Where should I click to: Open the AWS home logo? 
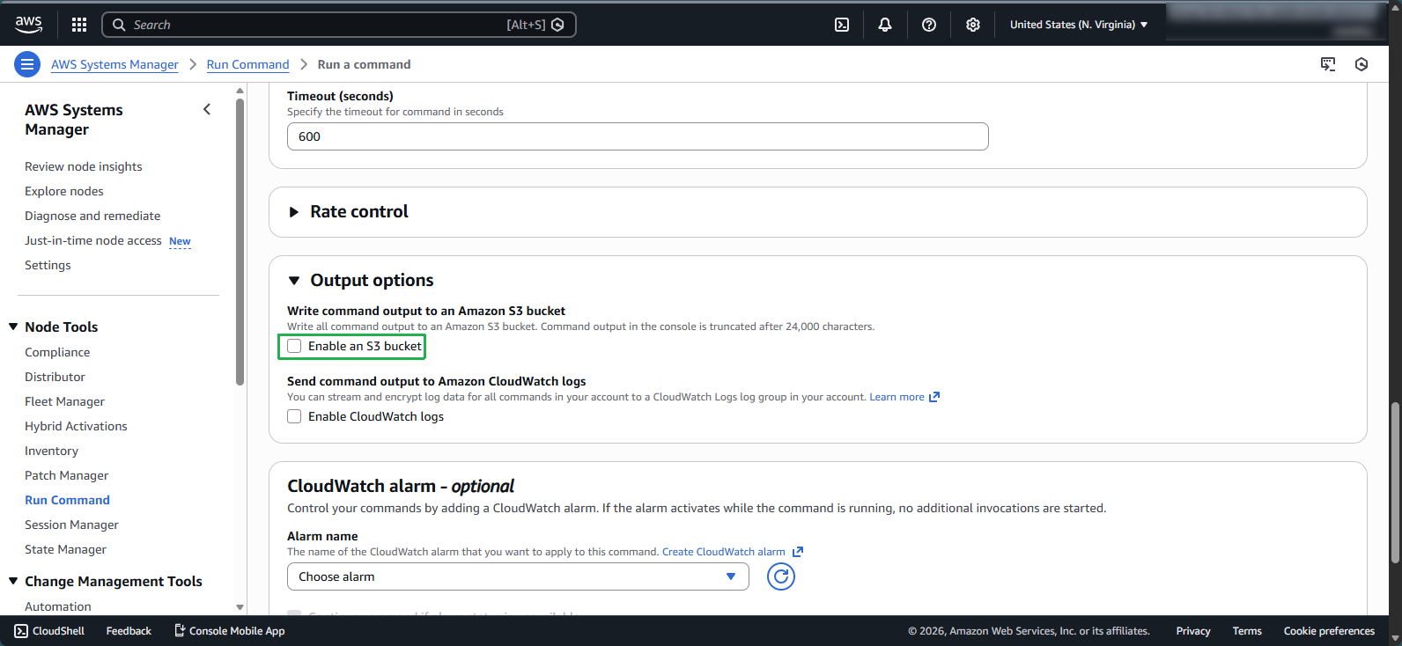tap(28, 25)
